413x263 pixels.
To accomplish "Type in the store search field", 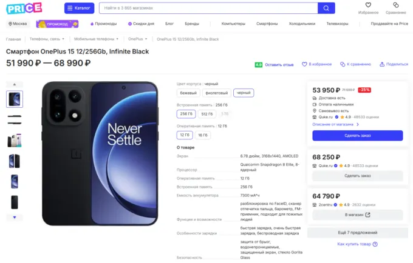I will click(206, 8).
